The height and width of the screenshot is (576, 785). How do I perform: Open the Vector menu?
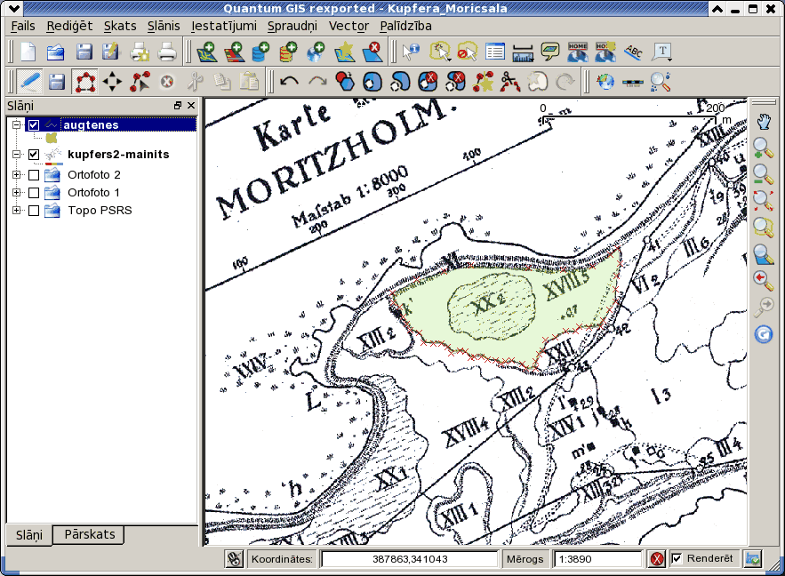pos(348,26)
